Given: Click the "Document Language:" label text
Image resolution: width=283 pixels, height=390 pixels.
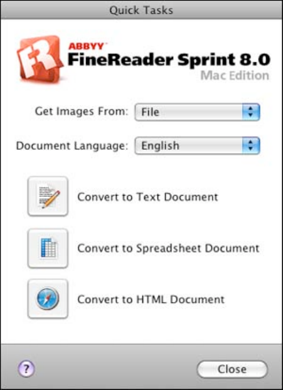Looking at the screenshot, I should [x=72, y=145].
